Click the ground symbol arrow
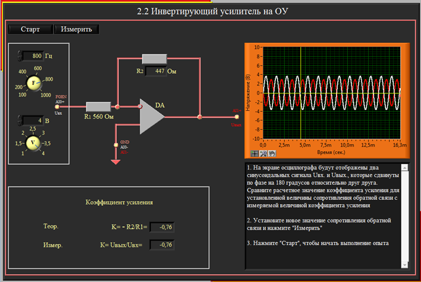The width and height of the screenshot is (421, 282). point(115,162)
